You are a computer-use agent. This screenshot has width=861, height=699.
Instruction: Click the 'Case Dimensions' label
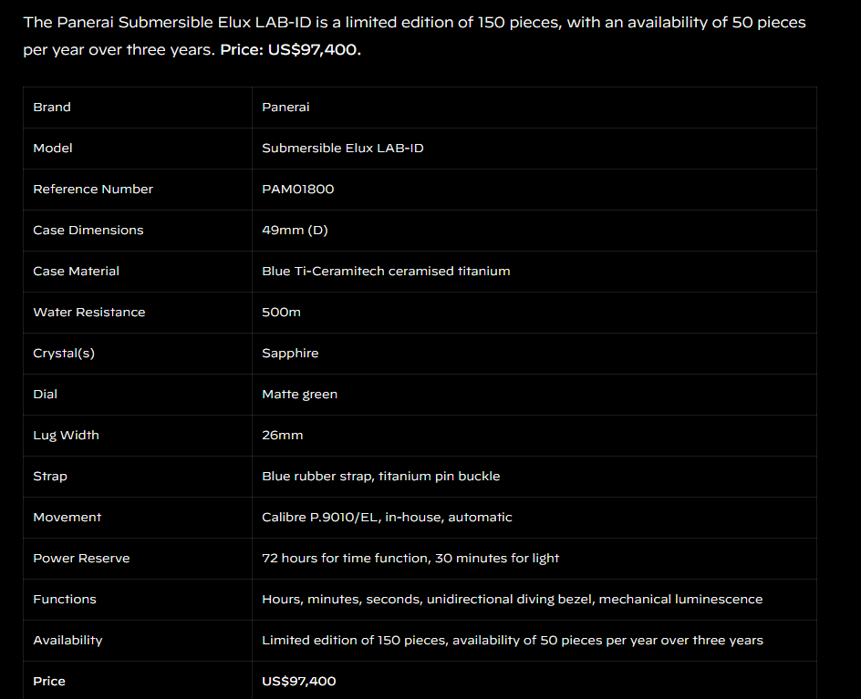pos(88,231)
